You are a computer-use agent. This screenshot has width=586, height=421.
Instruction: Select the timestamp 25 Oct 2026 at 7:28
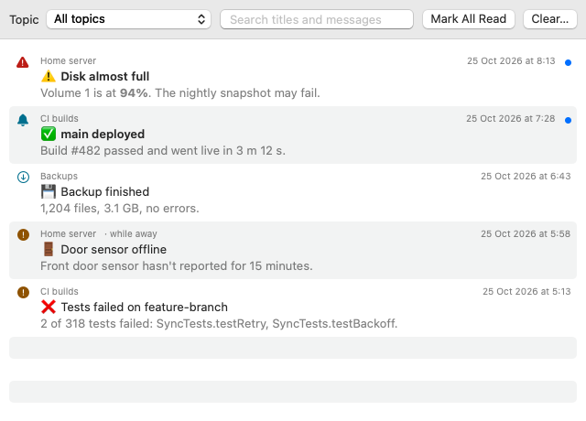click(511, 118)
